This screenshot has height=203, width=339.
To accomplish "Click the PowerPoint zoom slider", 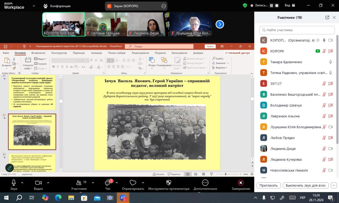I will 225,174.
